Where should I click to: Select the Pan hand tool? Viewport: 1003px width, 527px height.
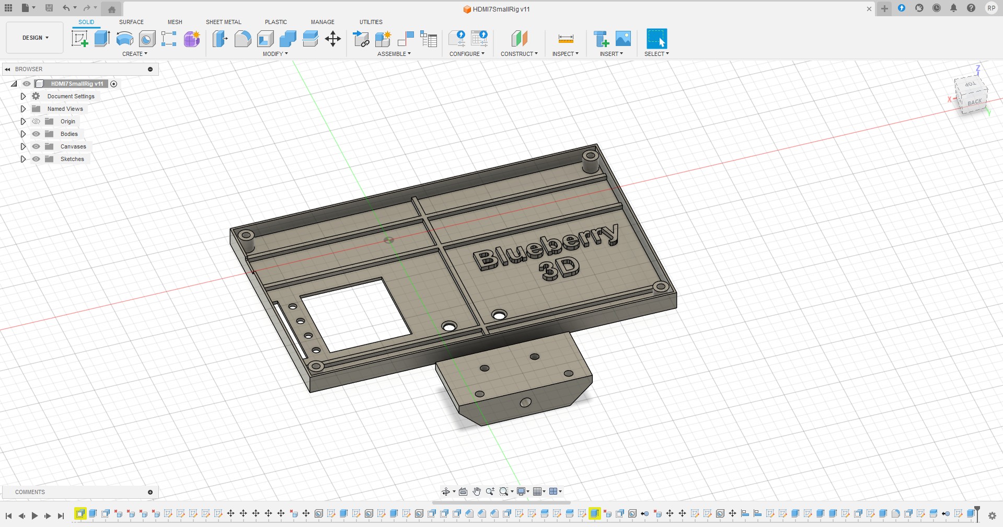point(477,491)
